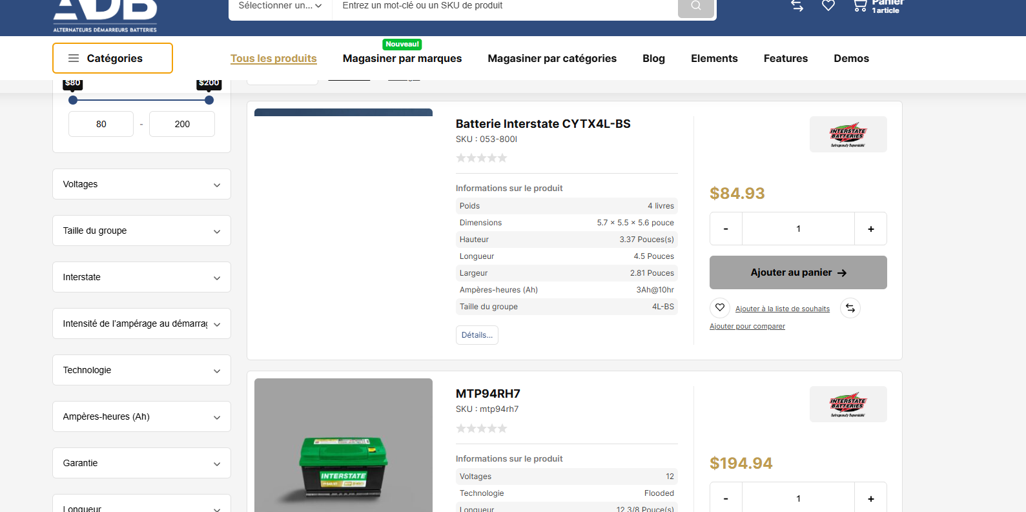Click SKU : 053-800I text
This screenshot has width=1026, height=512.
[x=486, y=139]
